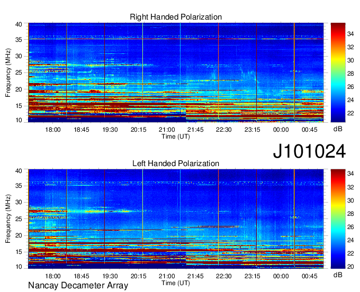Image resolution: width=360 pixels, height=292 pixels.
Task: Click the Left Handed Polarization spectrogram image
Action: pos(176,219)
